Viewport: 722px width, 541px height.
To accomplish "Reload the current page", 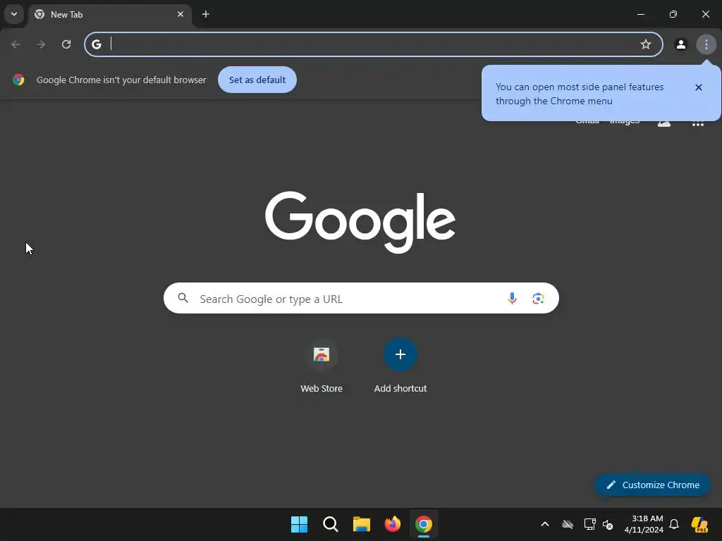I will [66, 44].
